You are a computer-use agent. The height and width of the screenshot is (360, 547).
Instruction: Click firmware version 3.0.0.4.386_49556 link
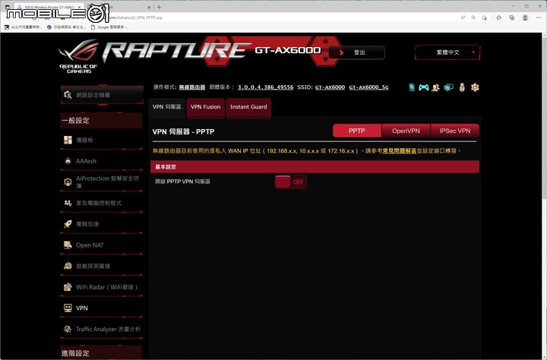(265, 87)
